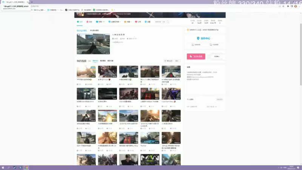Viewport: 302px width, 170px height.
Task: Sort my videos by 最多播放
Action: [x=103, y=61]
